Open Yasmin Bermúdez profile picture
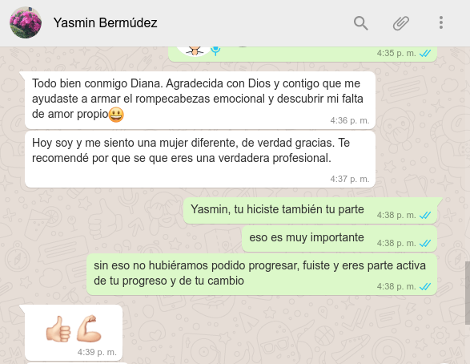The width and height of the screenshot is (470, 364). pyautogui.click(x=26, y=22)
